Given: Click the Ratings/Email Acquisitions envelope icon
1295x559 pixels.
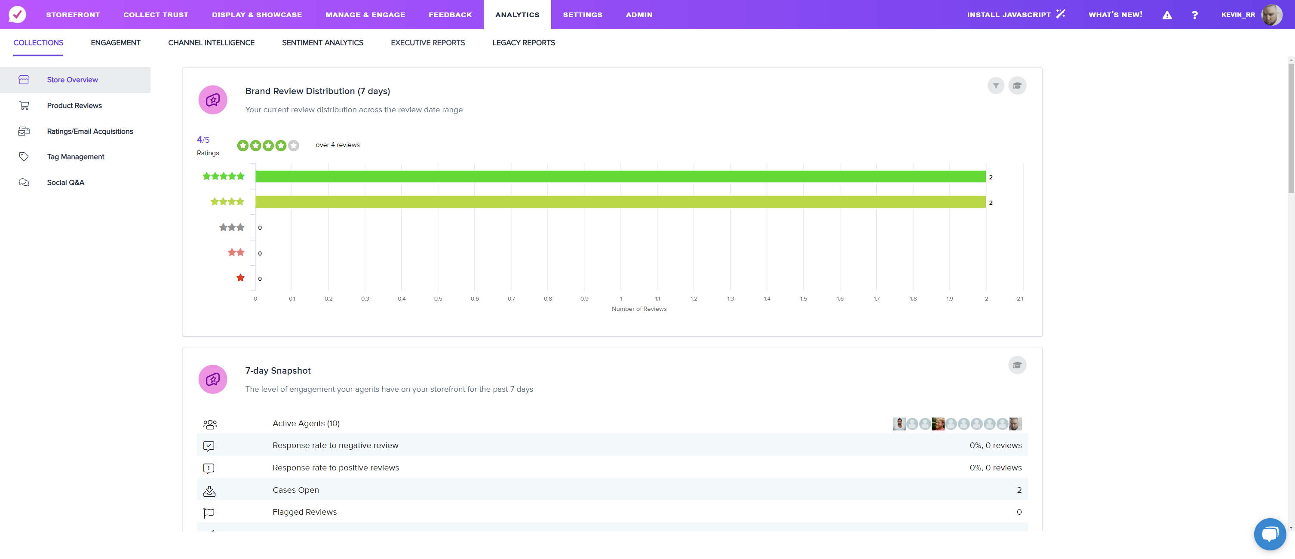Looking at the screenshot, I should point(24,131).
